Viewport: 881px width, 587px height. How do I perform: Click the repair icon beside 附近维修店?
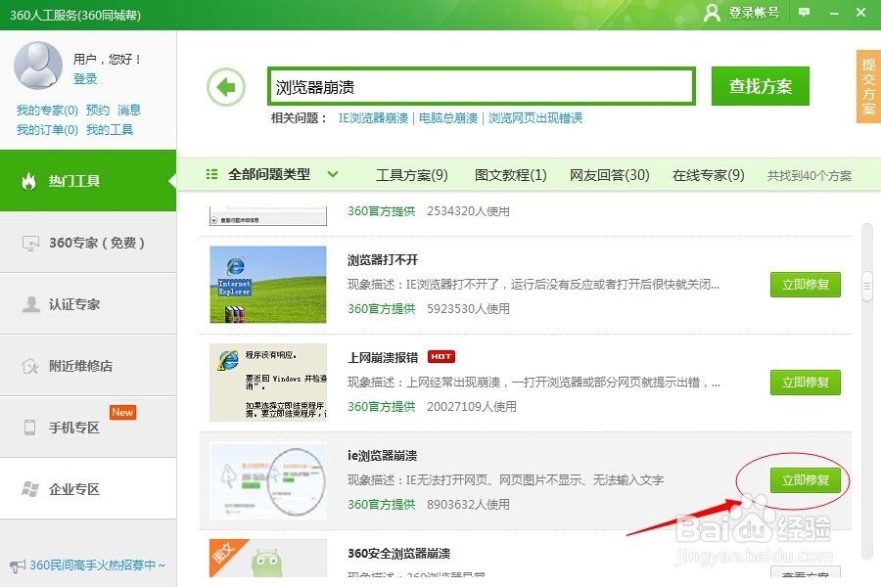click(30, 366)
